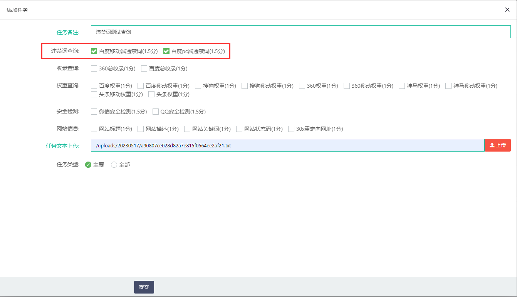Check the 360总收录 option
517x297 pixels.
94,68
